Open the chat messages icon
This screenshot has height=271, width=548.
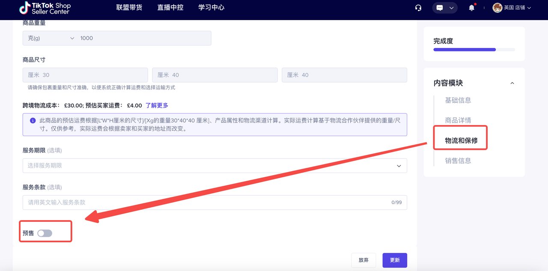(x=439, y=8)
